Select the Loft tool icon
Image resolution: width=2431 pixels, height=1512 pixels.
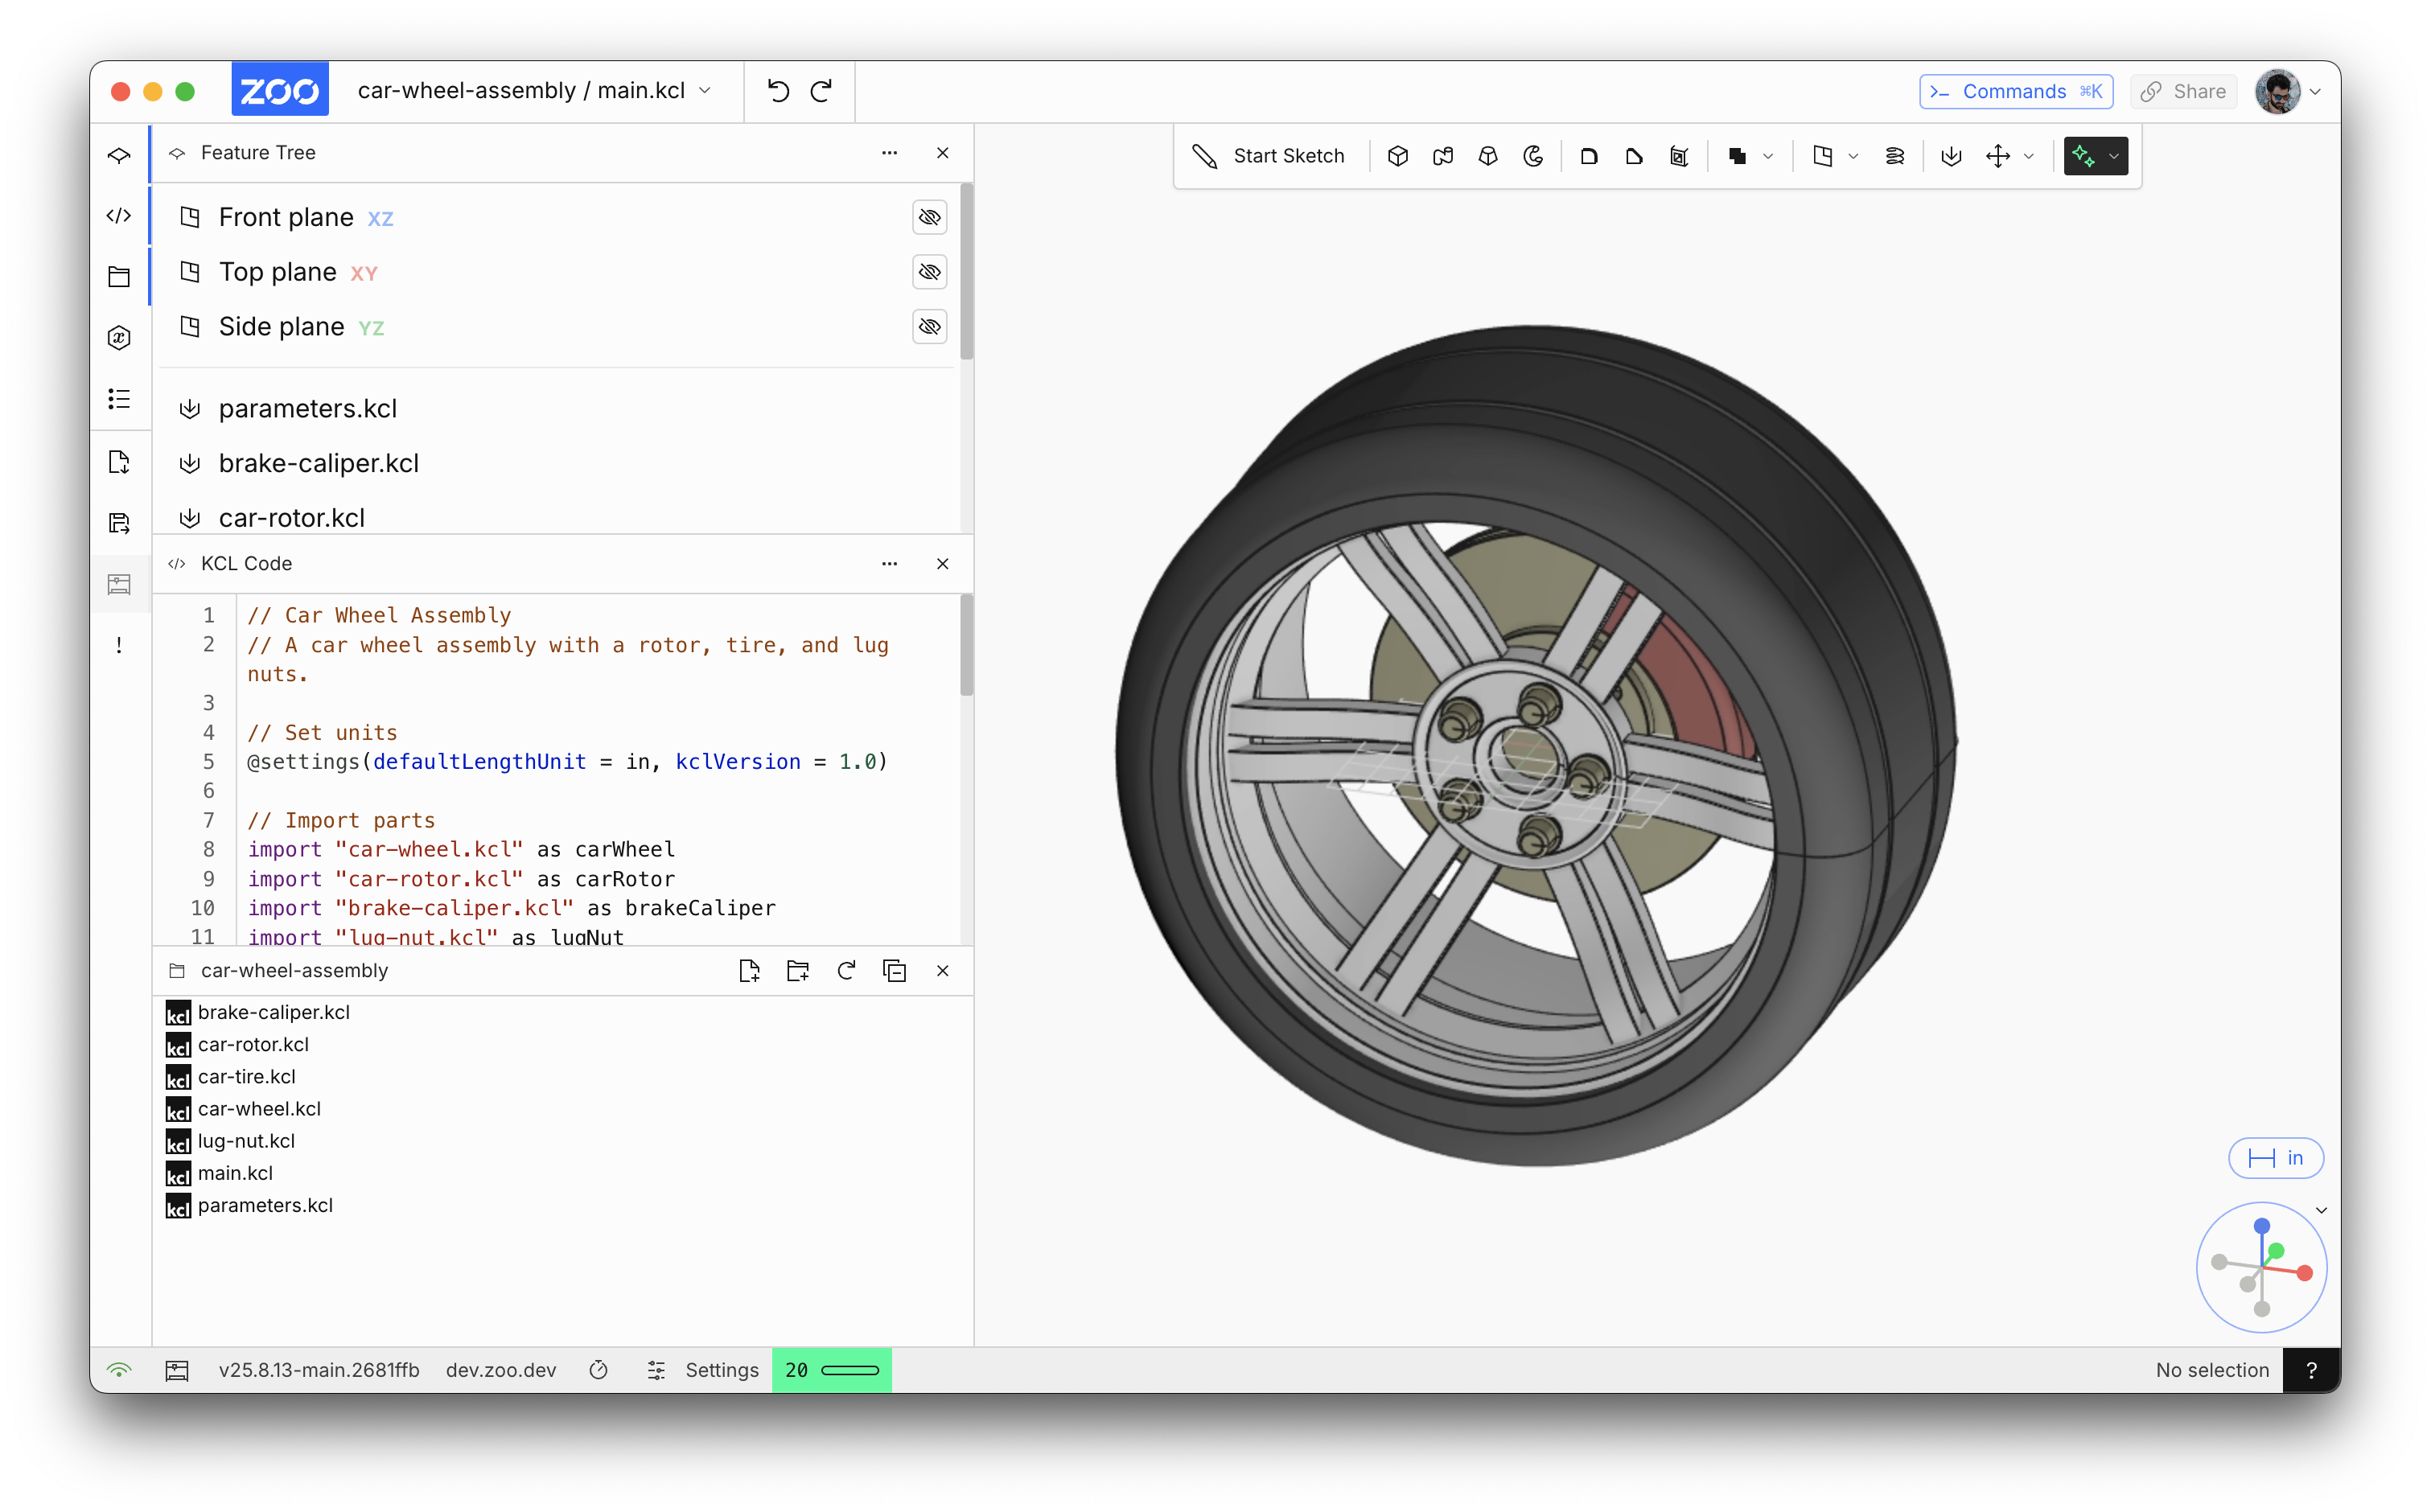[1488, 156]
